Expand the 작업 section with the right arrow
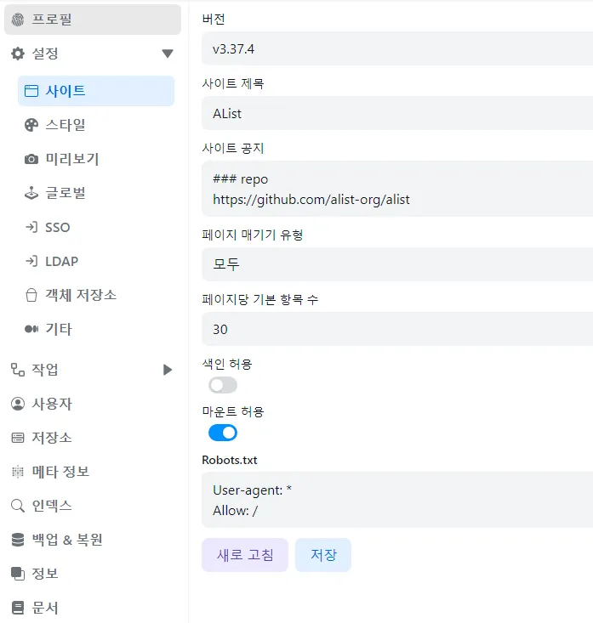The image size is (593, 623). point(168,370)
